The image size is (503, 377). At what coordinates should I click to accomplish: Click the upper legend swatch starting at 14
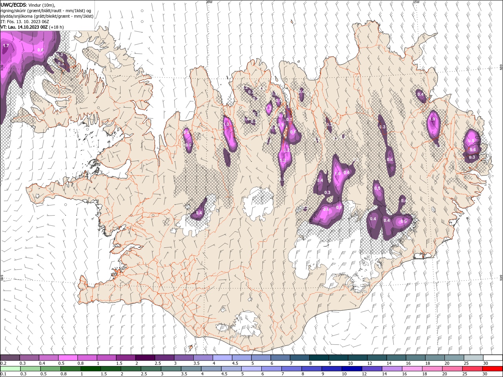[396, 358]
